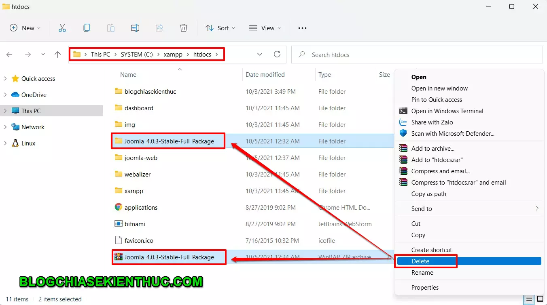Expand OneDrive tree node
547x305 pixels.
coord(5,95)
